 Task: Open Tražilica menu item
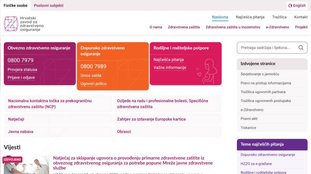tap(279, 17)
